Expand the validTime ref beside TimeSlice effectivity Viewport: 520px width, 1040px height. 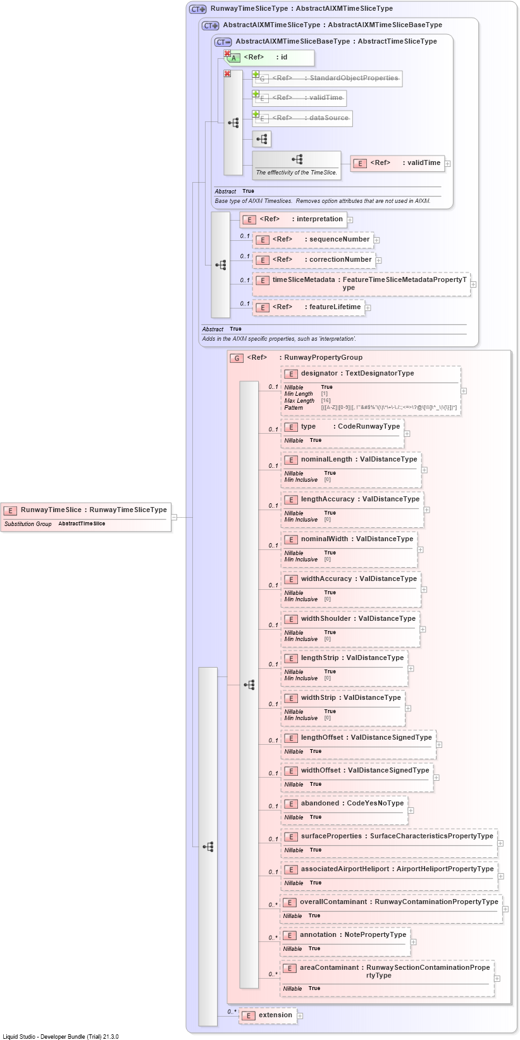pos(447,164)
